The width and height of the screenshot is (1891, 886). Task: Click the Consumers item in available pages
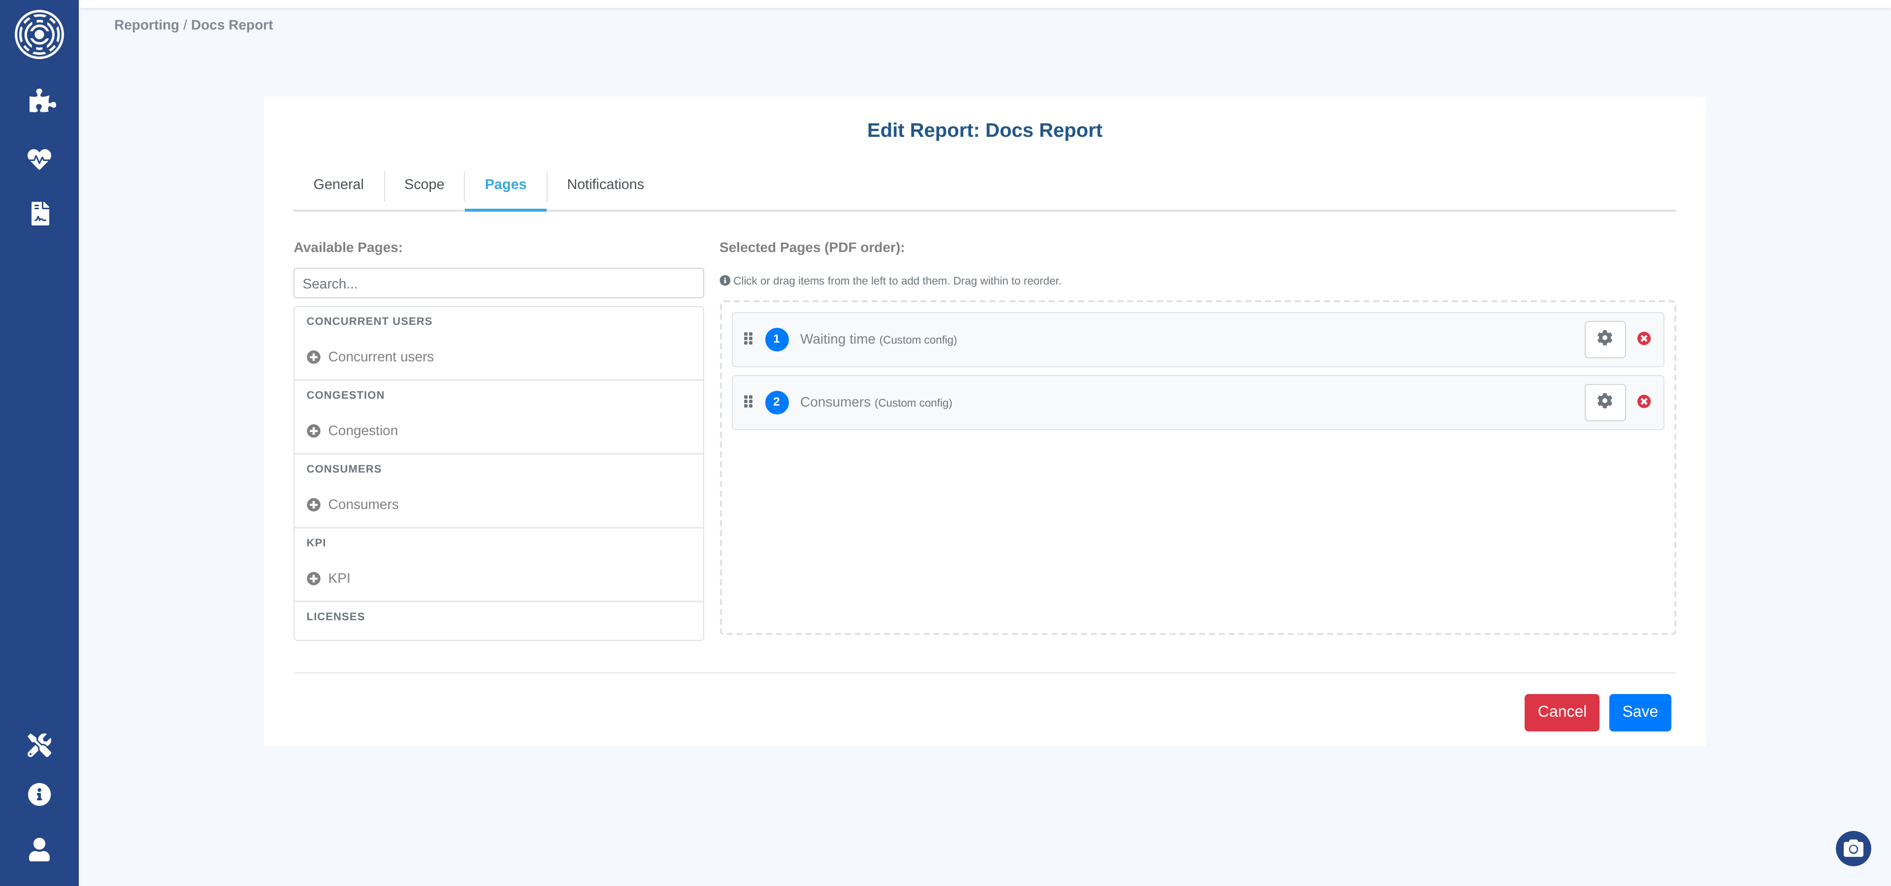click(x=498, y=505)
